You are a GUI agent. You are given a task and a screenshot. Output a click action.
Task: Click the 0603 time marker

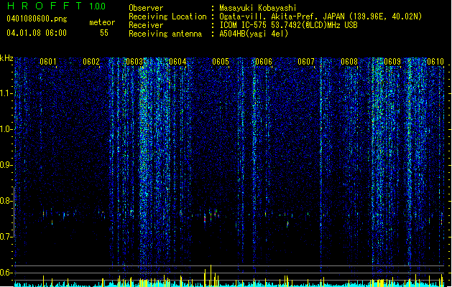point(134,61)
